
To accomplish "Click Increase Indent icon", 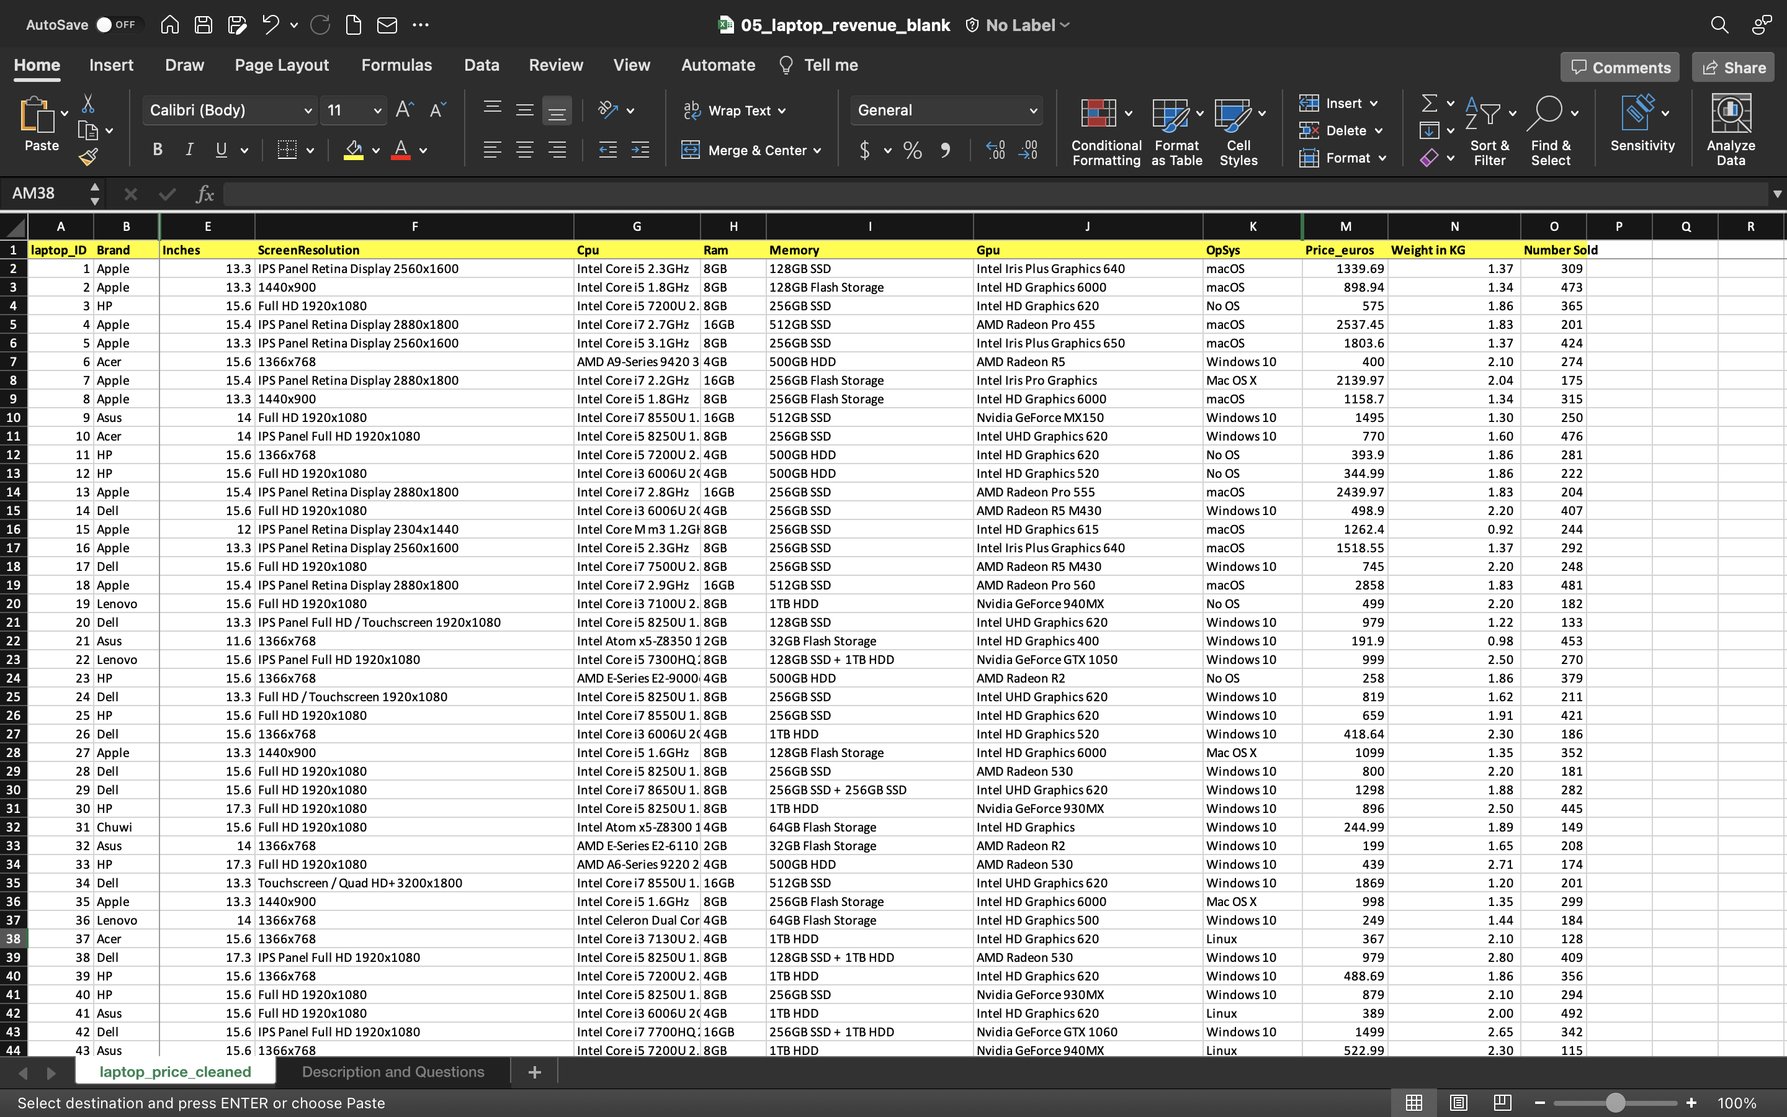I will pos(640,150).
